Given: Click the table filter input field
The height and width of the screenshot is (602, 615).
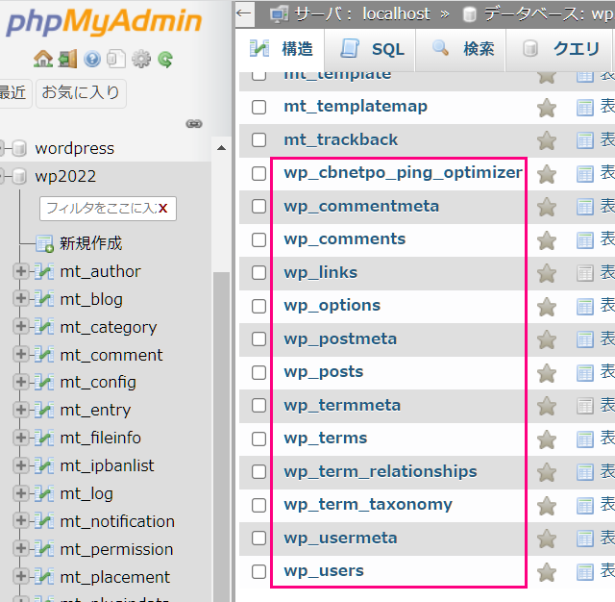Looking at the screenshot, I should tap(108, 209).
